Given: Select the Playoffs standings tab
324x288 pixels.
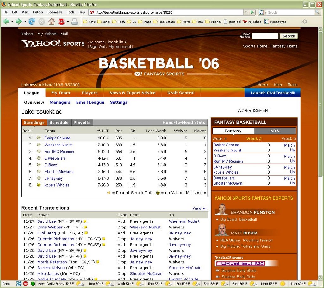Looking at the screenshot, I should [x=82, y=122].
